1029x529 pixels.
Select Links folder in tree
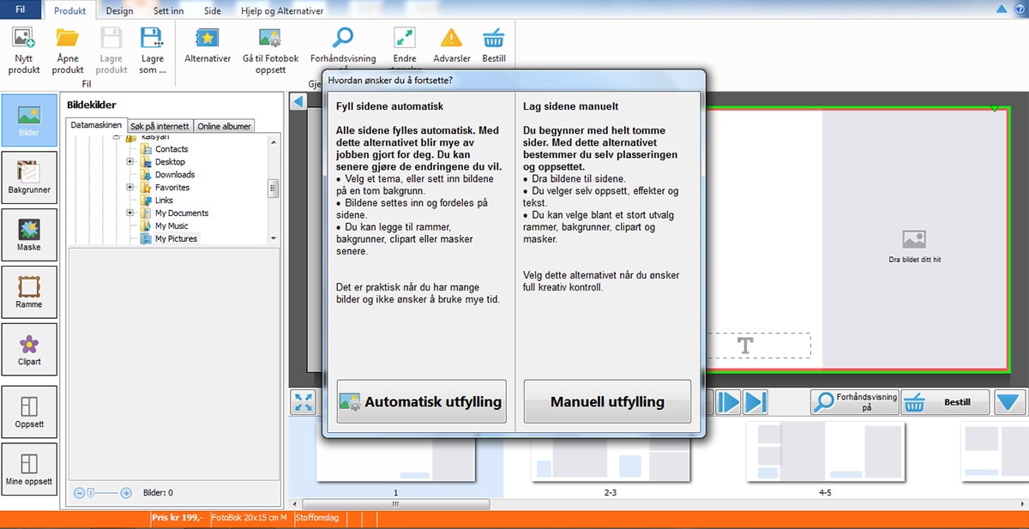point(164,201)
